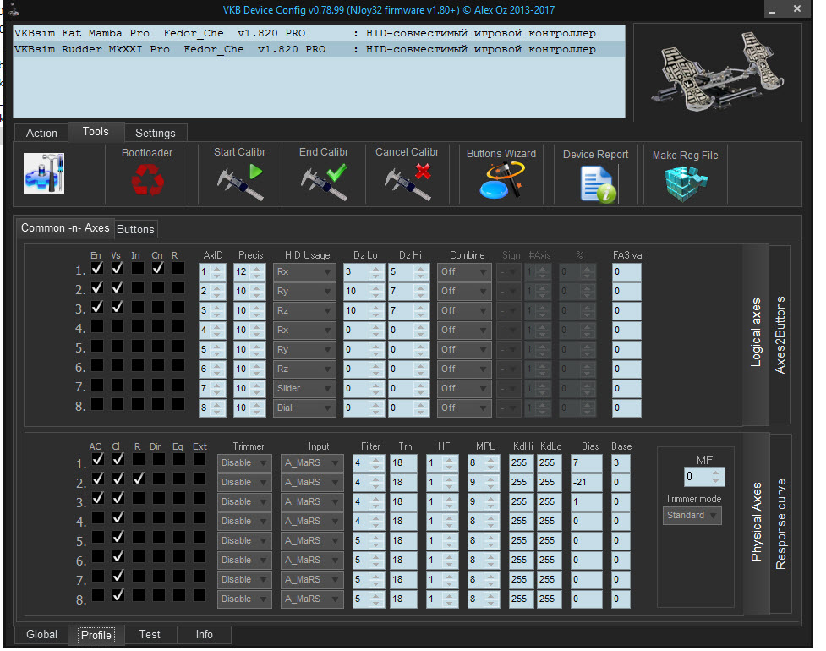Toggle Cl checkbox for physical axis 5
Viewport: 826px width, 651px height.
(x=118, y=537)
